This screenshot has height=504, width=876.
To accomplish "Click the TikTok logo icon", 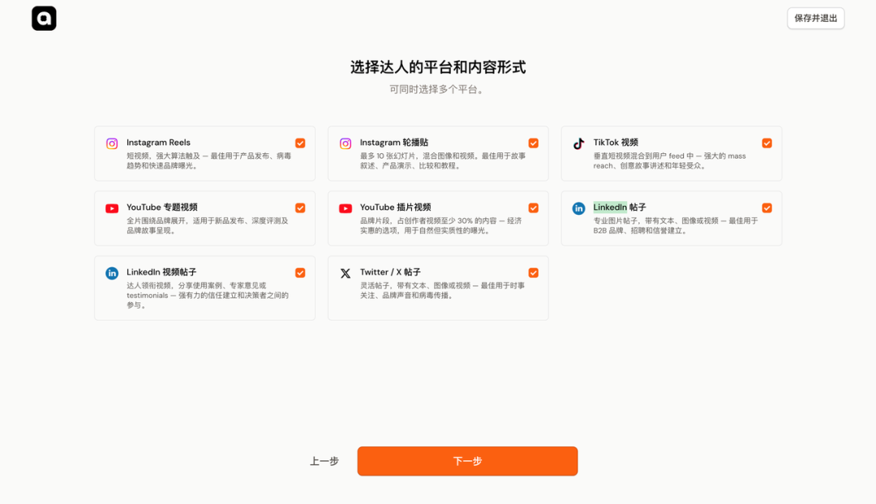I will pyautogui.click(x=579, y=143).
